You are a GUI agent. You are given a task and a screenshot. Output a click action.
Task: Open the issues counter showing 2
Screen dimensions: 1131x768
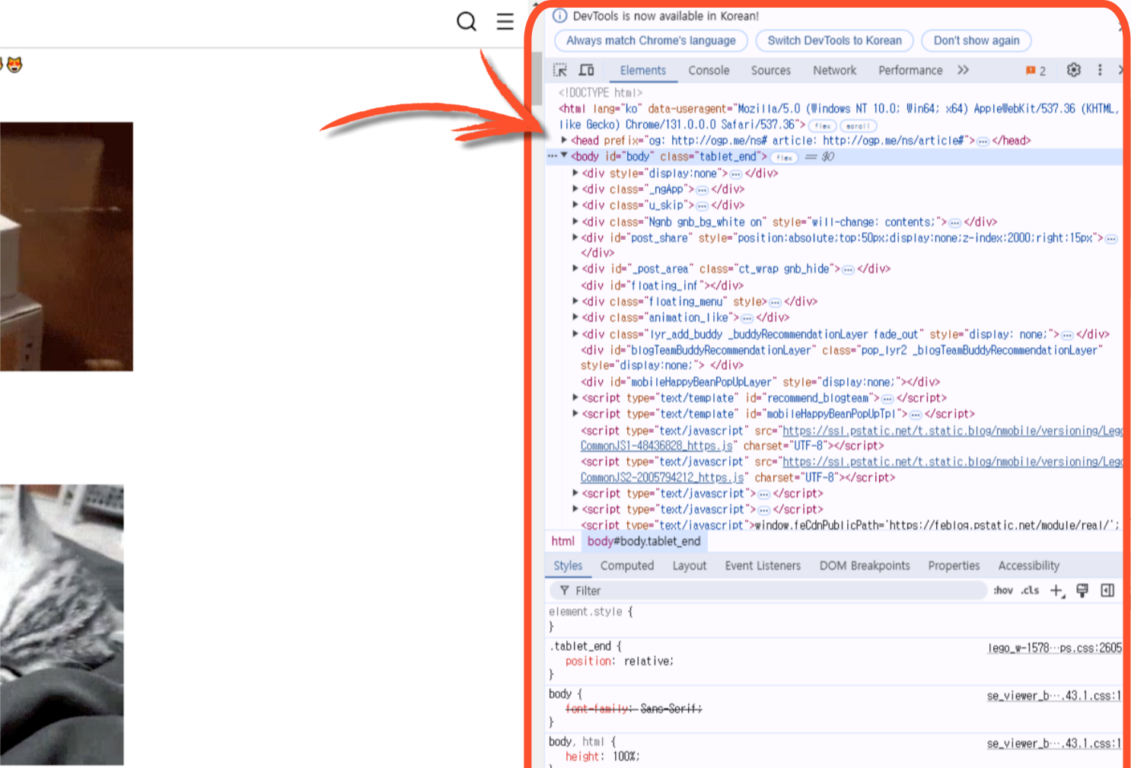tap(1036, 71)
